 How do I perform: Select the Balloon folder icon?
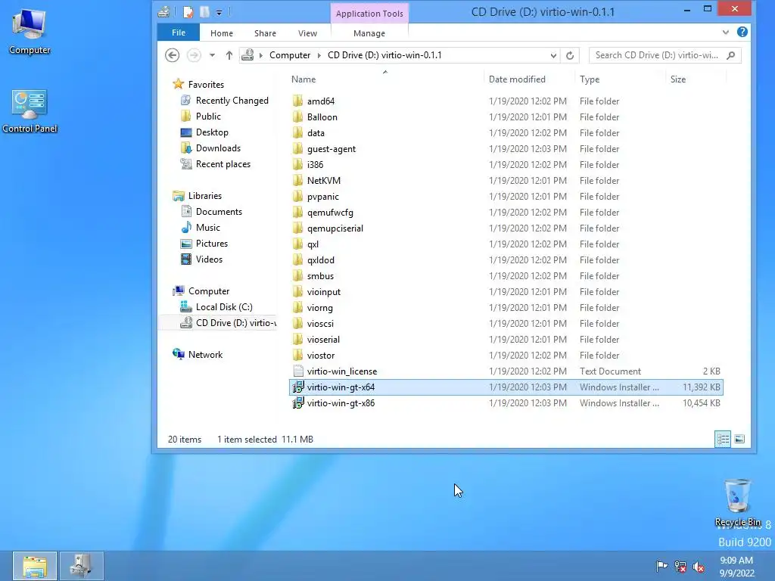pos(297,117)
